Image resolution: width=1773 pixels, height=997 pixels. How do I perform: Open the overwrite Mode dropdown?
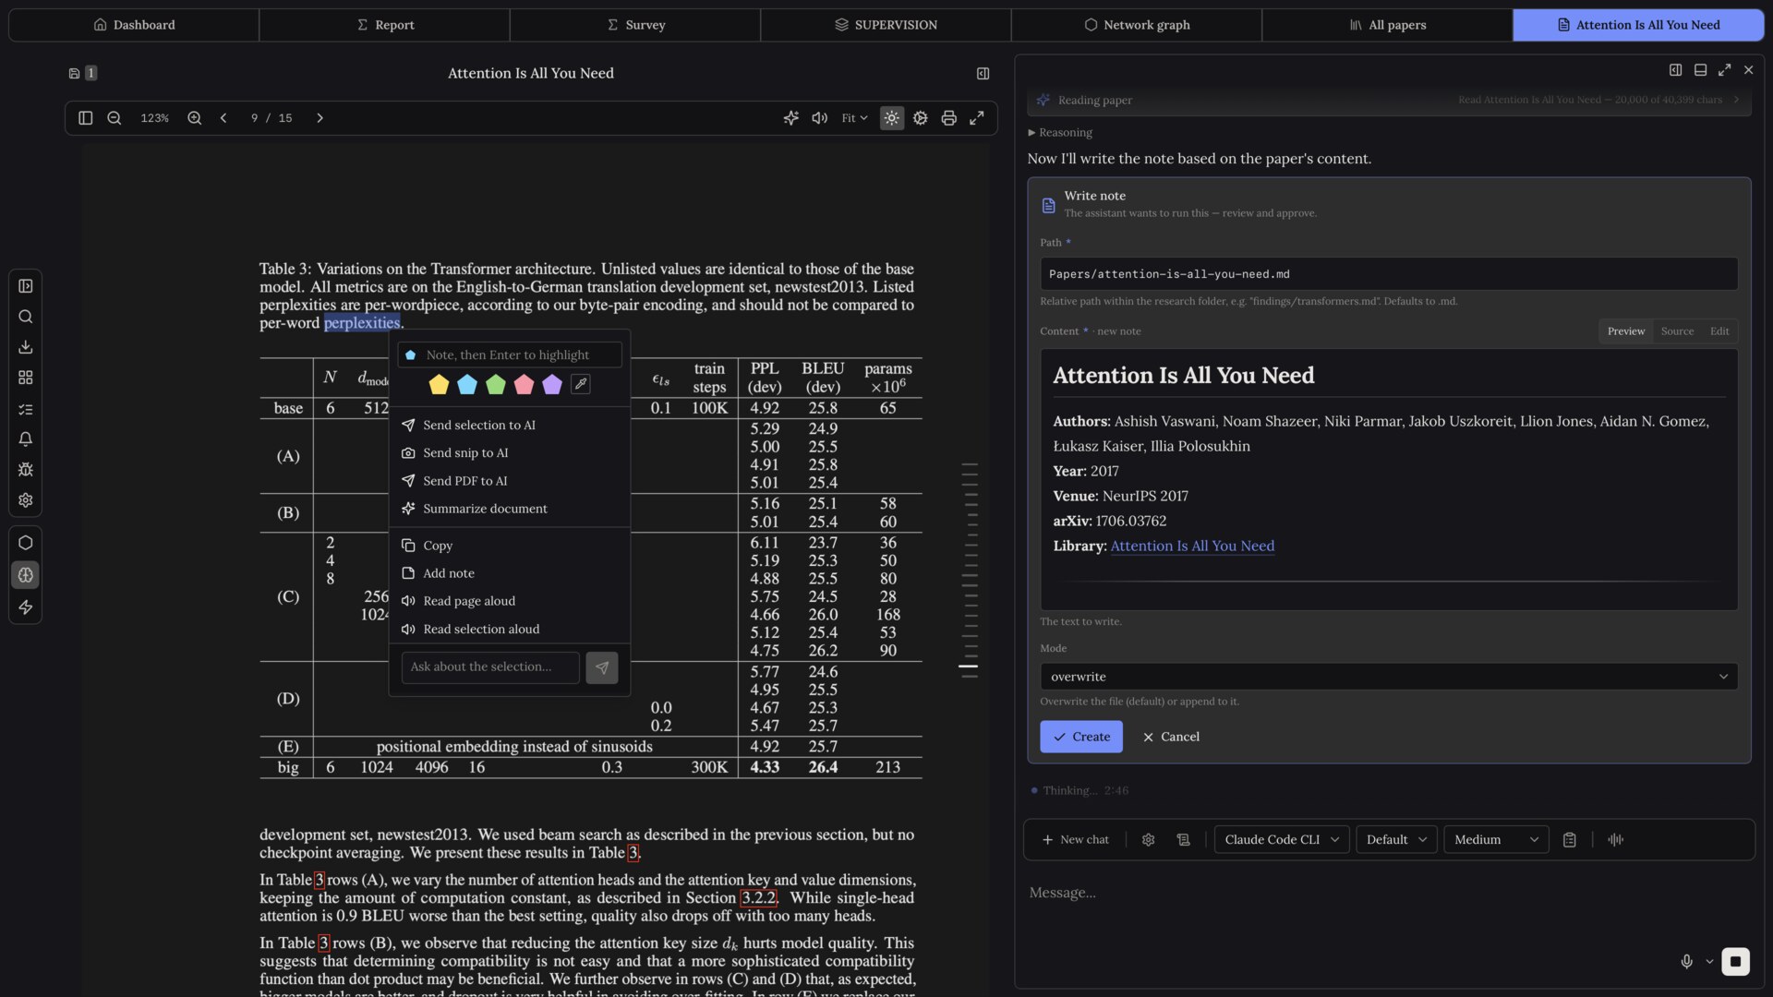point(1389,677)
